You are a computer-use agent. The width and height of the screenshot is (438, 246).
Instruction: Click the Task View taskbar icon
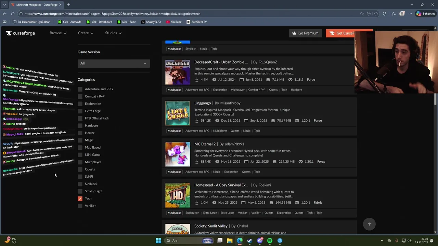220,241
